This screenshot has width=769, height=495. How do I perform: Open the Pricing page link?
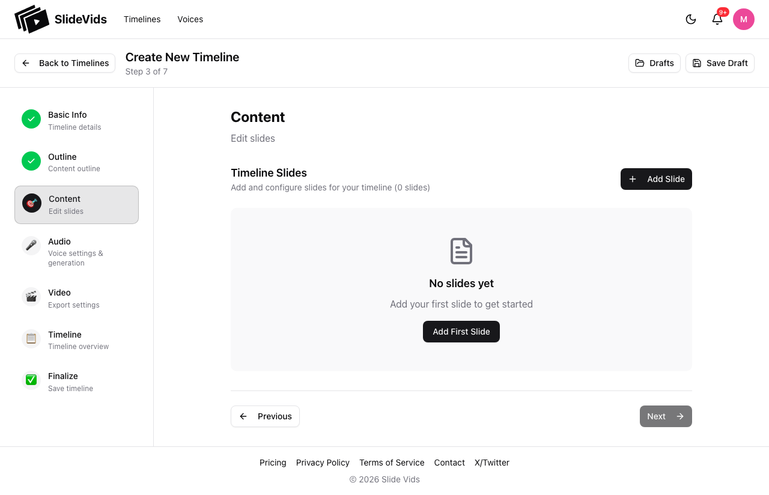[x=273, y=463]
